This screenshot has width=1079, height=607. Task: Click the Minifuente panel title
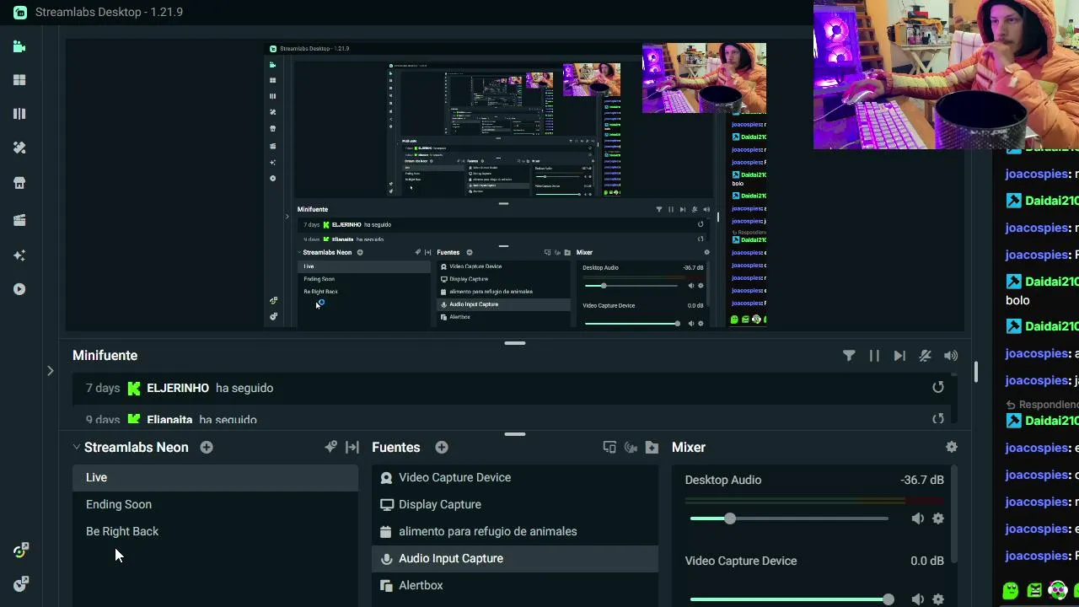point(105,356)
